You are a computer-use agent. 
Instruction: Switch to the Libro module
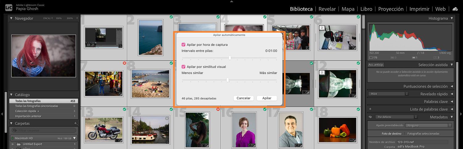click(366, 9)
